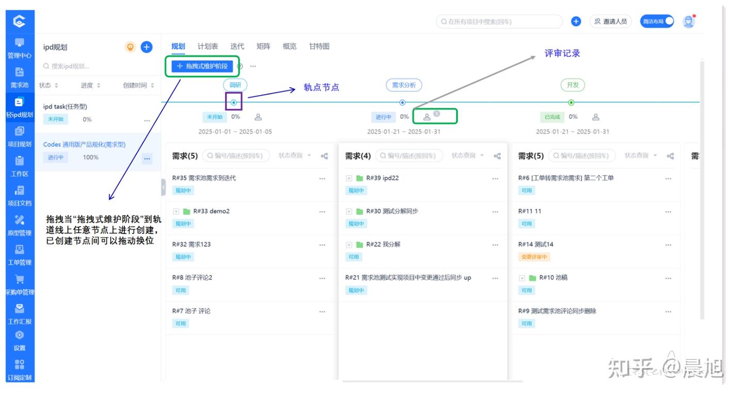Click R#8 池子评论2 requirement
The width and height of the screenshot is (743, 398).
click(x=192, y=278)
